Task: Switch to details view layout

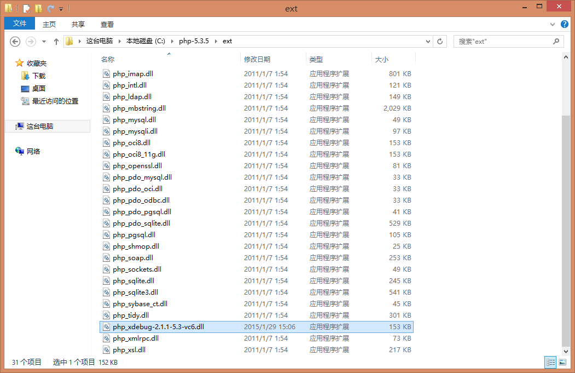Action: [x=550, y=363]
